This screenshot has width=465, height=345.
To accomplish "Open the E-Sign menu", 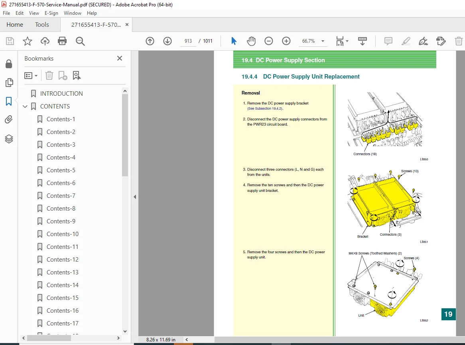I will [x=51, y=13].
